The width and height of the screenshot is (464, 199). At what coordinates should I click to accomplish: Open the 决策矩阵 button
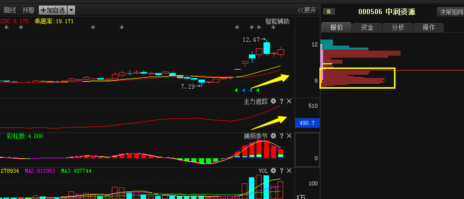[x=450, y=12]
